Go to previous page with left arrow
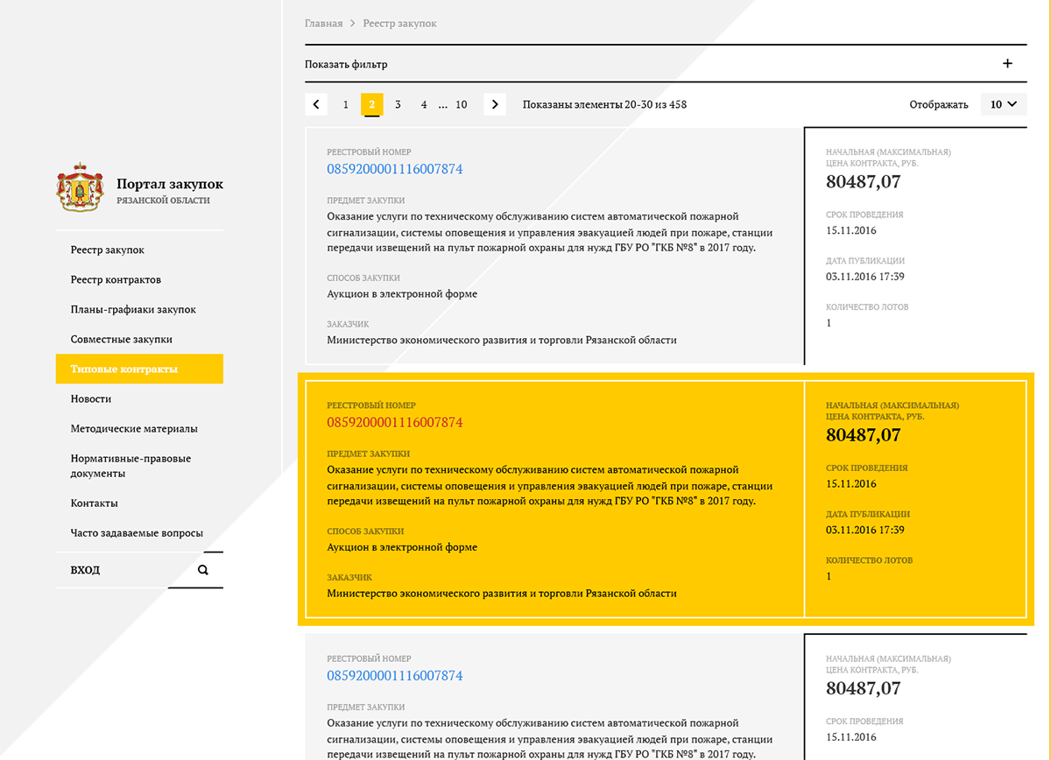Viewport: 1051px width, 760px height. pos(316,105)
